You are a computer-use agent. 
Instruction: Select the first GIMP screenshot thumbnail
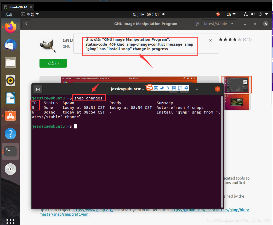pyautogui.click(x=236, y=85)
